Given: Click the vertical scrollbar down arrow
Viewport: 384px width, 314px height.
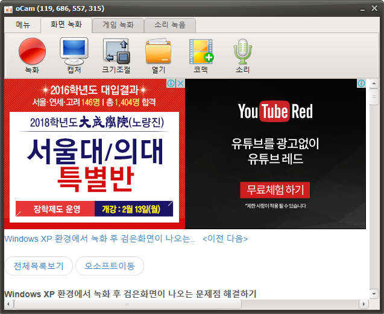Looking at the screenshot, I should [374, 294].
